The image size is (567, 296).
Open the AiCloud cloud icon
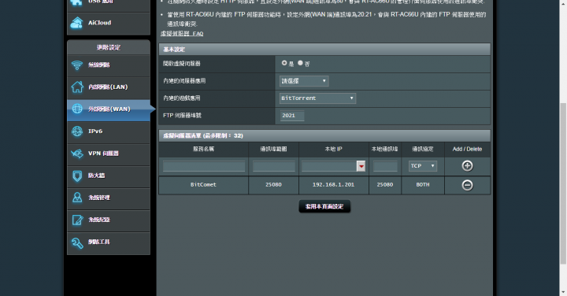pos(76,23)
